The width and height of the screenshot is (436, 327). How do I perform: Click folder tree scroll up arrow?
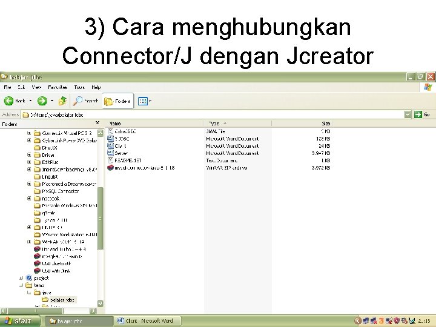click(101, 133)
